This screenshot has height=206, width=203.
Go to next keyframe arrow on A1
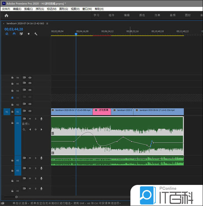pyautogui.click(x=41, y=129)
